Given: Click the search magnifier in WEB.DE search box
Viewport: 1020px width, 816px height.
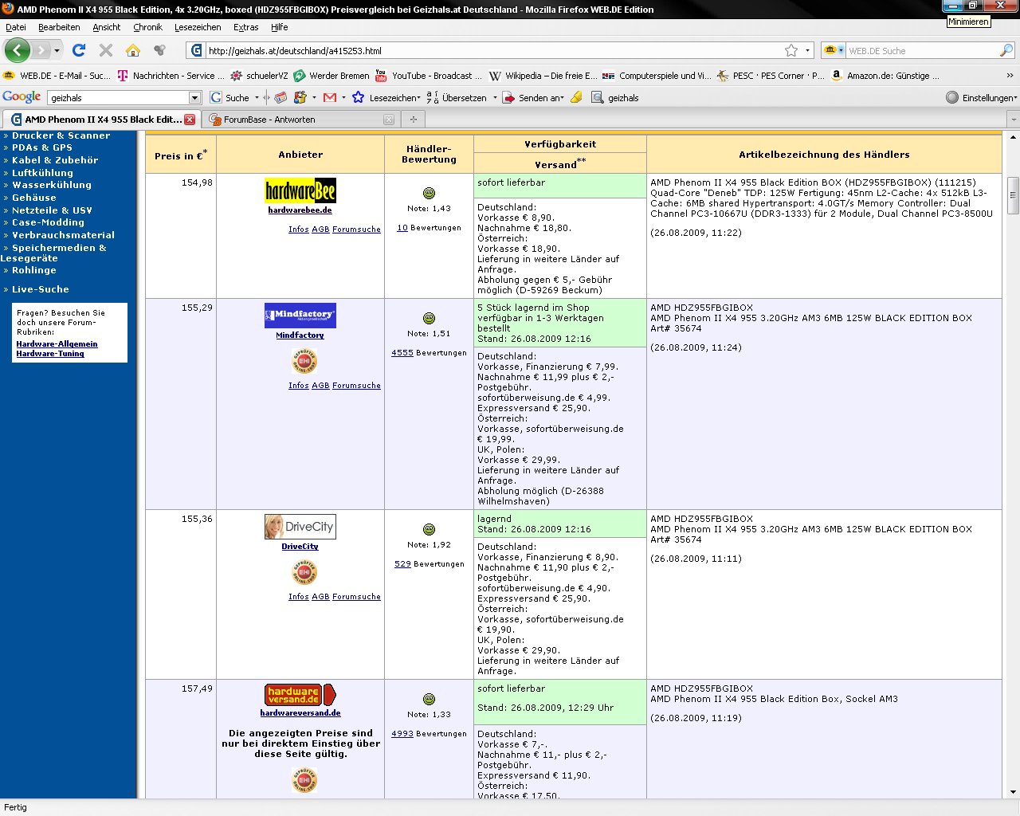Looking at the screenshot, I should pyautogui.click(x=1006, y=50).
